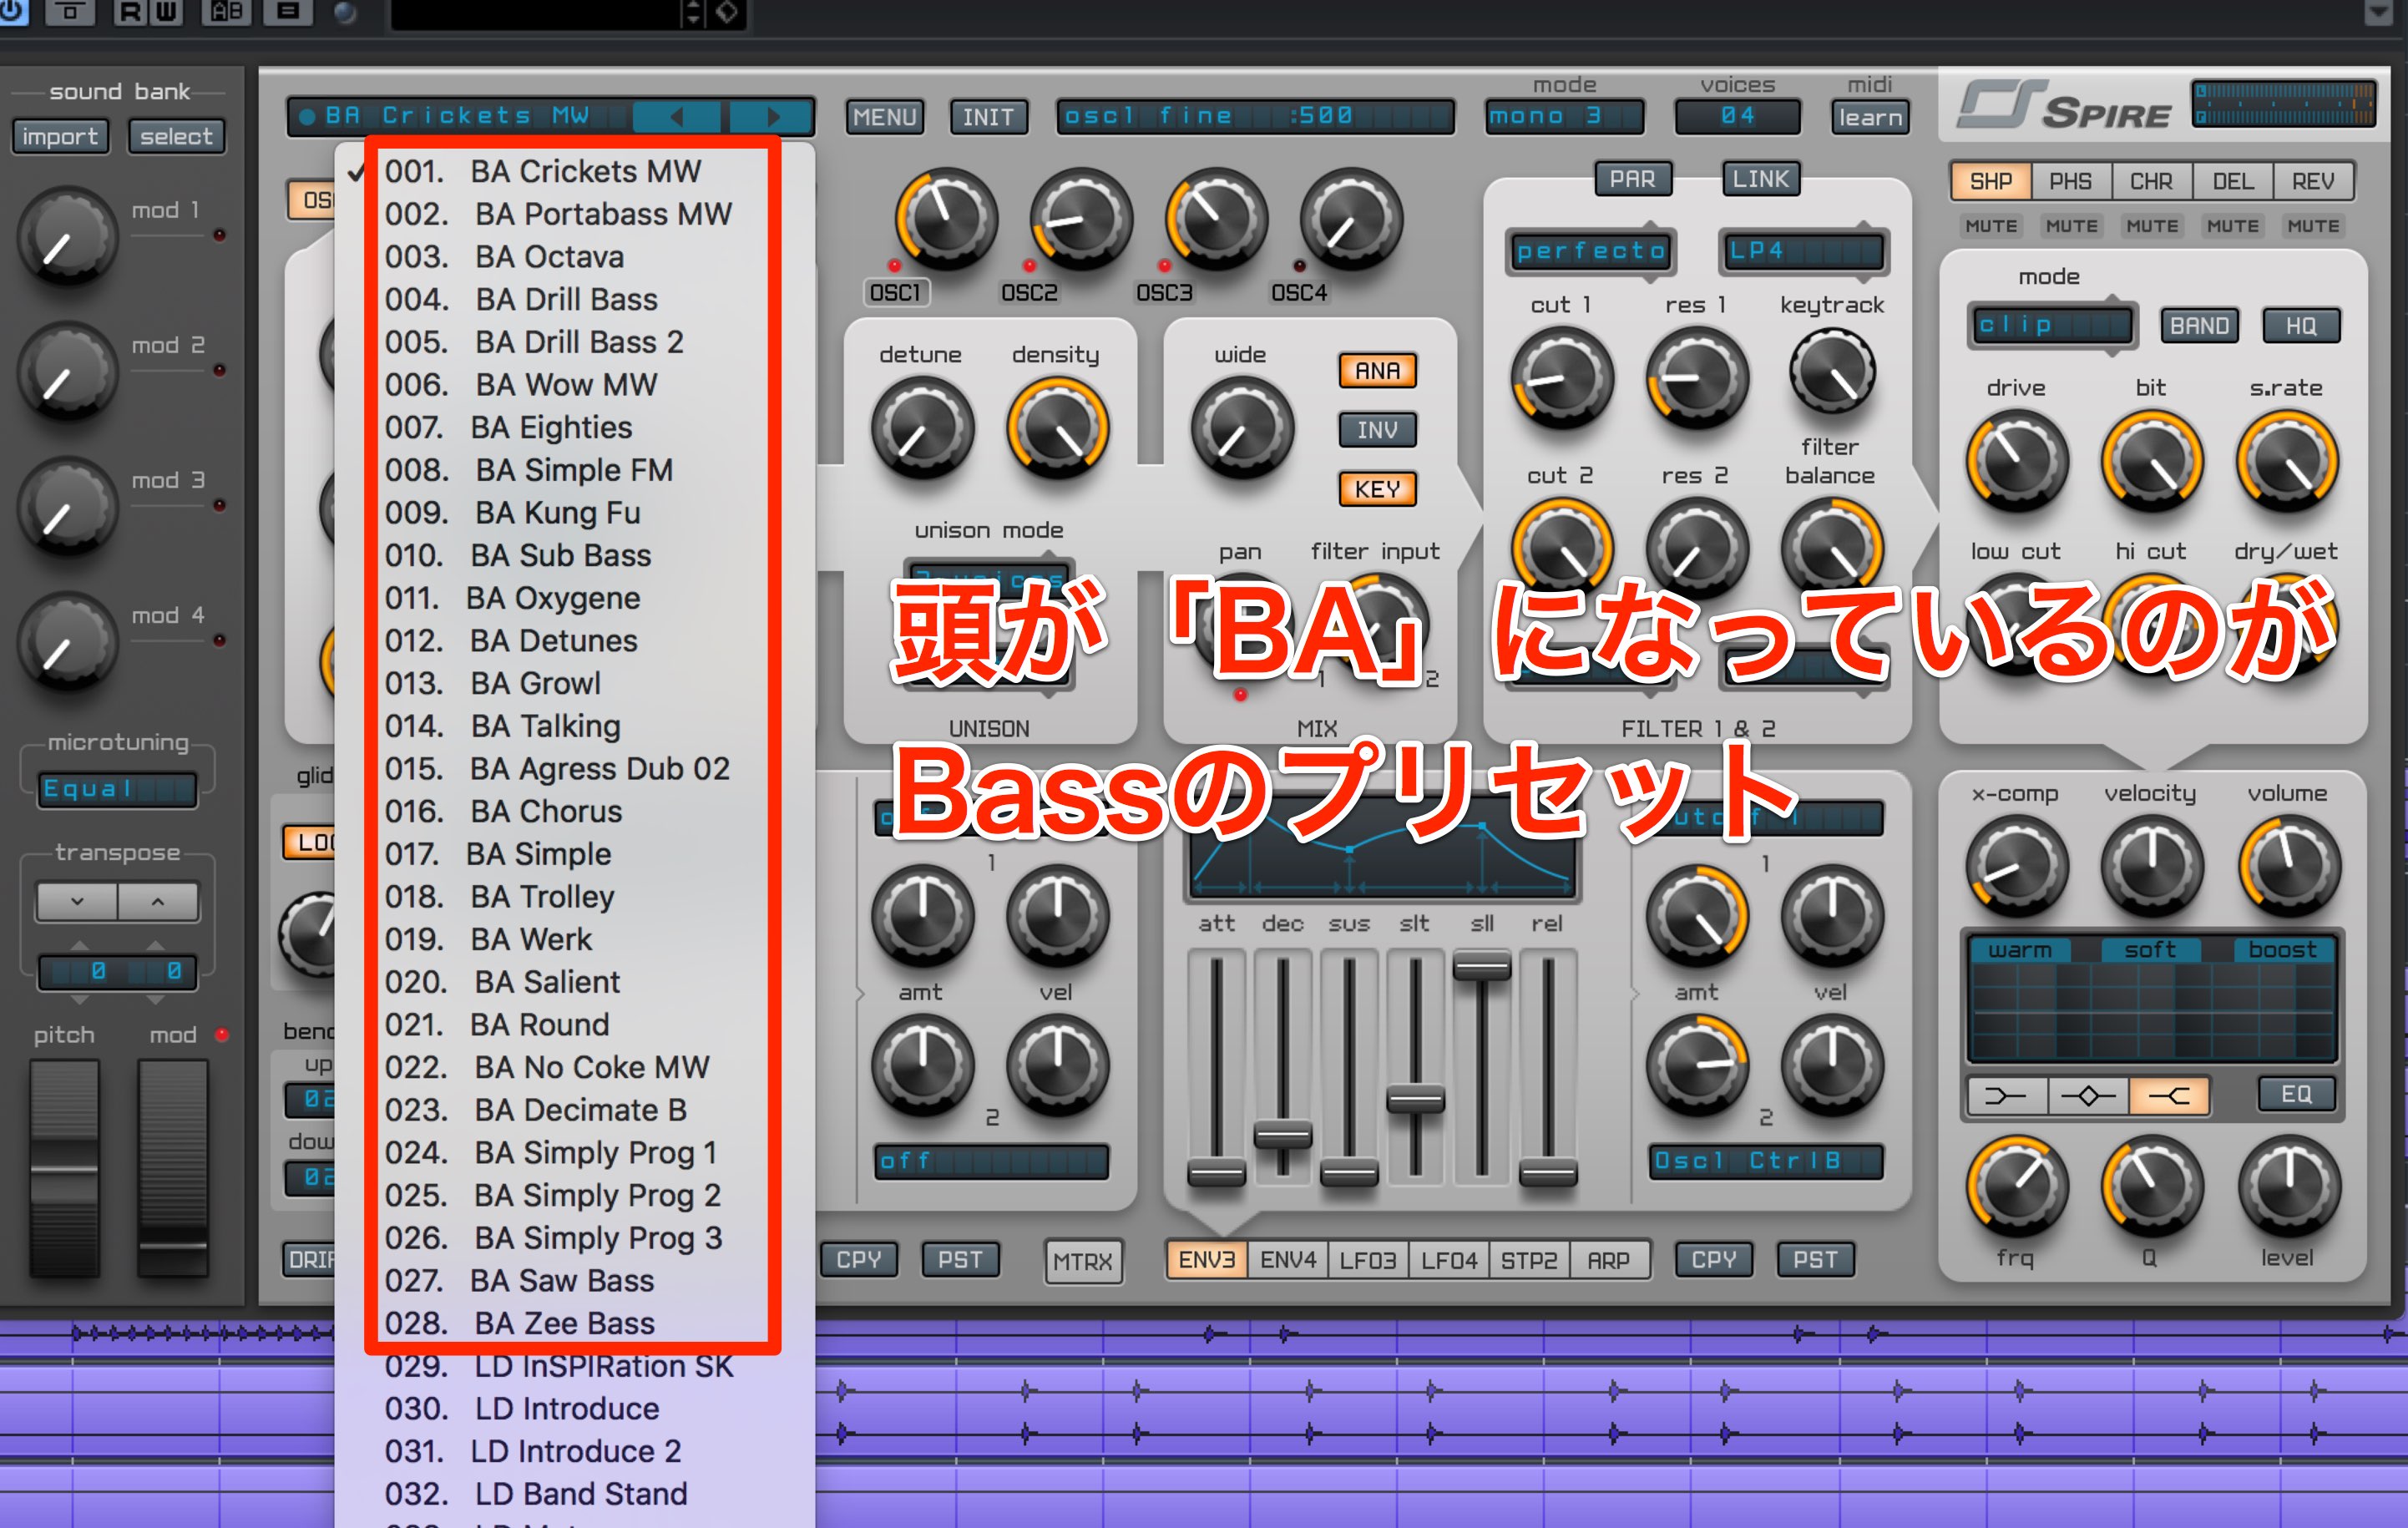Image resolution: width=2408 pixels, height=1528 pixels.
Task: Open the perfecto filter type dropdown
Action: (x=1590, y=251)
